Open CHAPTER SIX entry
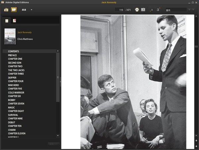 pos(14,96)
